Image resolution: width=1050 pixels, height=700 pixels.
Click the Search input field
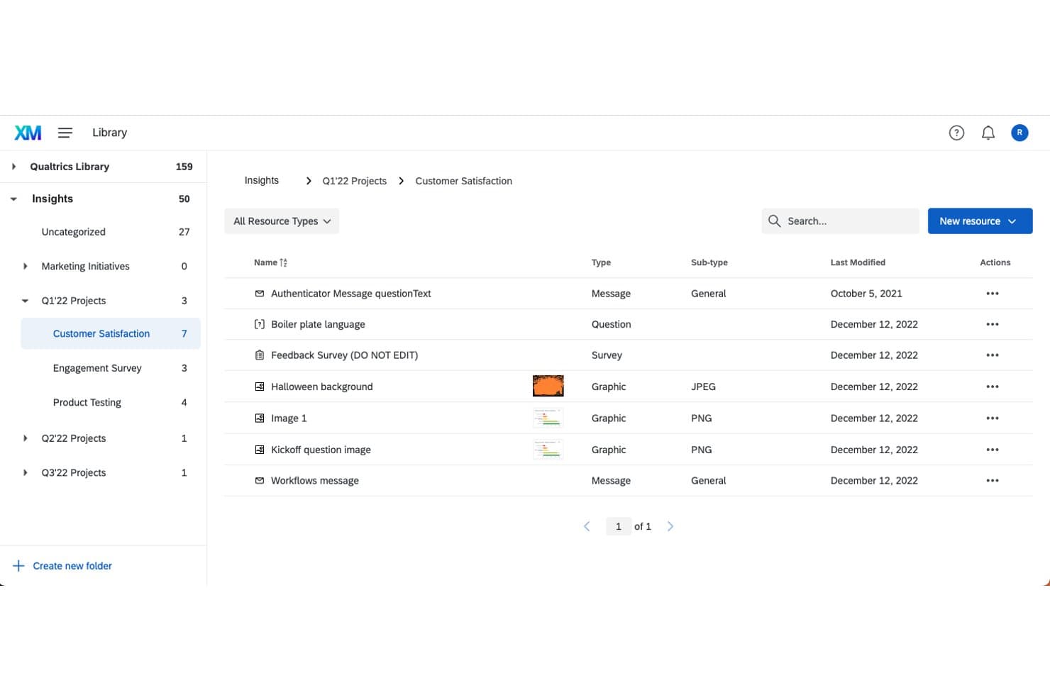(840, 221)
